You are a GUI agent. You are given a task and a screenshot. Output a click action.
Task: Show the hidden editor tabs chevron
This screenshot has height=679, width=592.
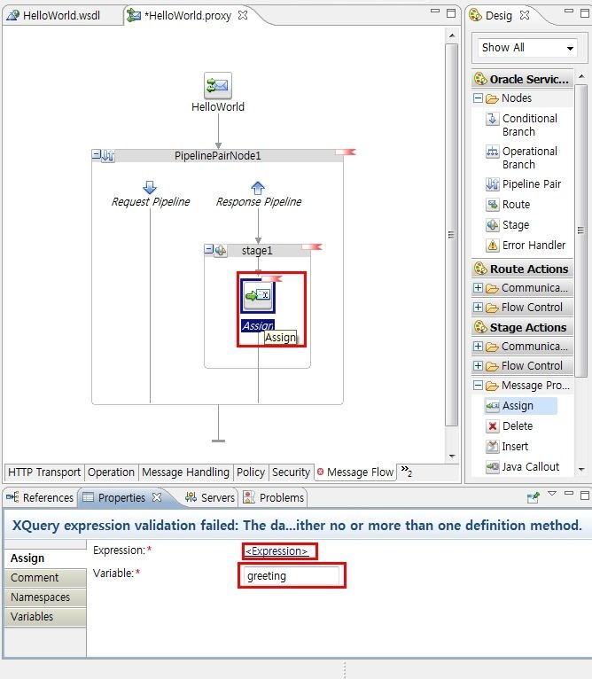pos(406,471)
